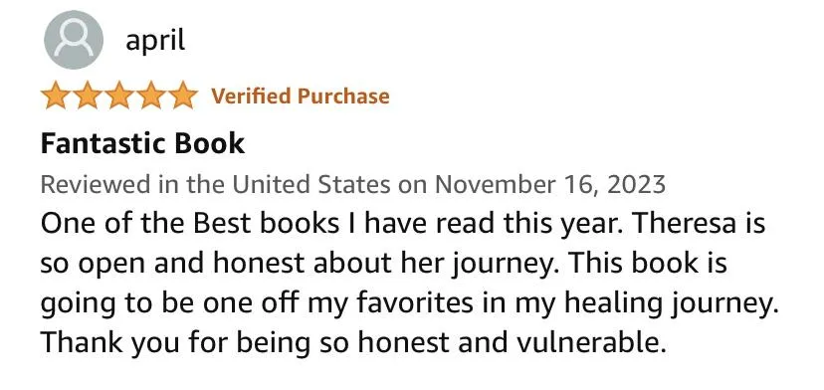Open the "Fantastic Book" review title
The height and width of the screenshot is (390, 824).
tap(143, 143)
